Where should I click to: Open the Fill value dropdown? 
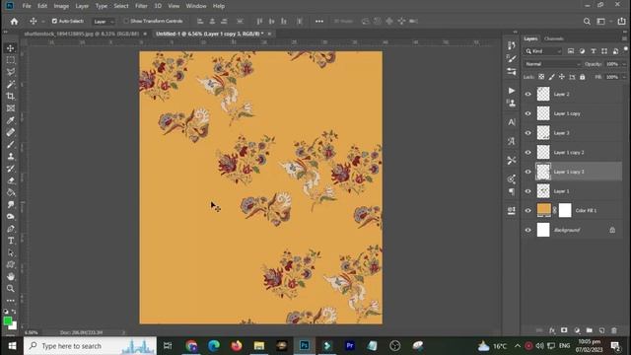pos(624,77)
